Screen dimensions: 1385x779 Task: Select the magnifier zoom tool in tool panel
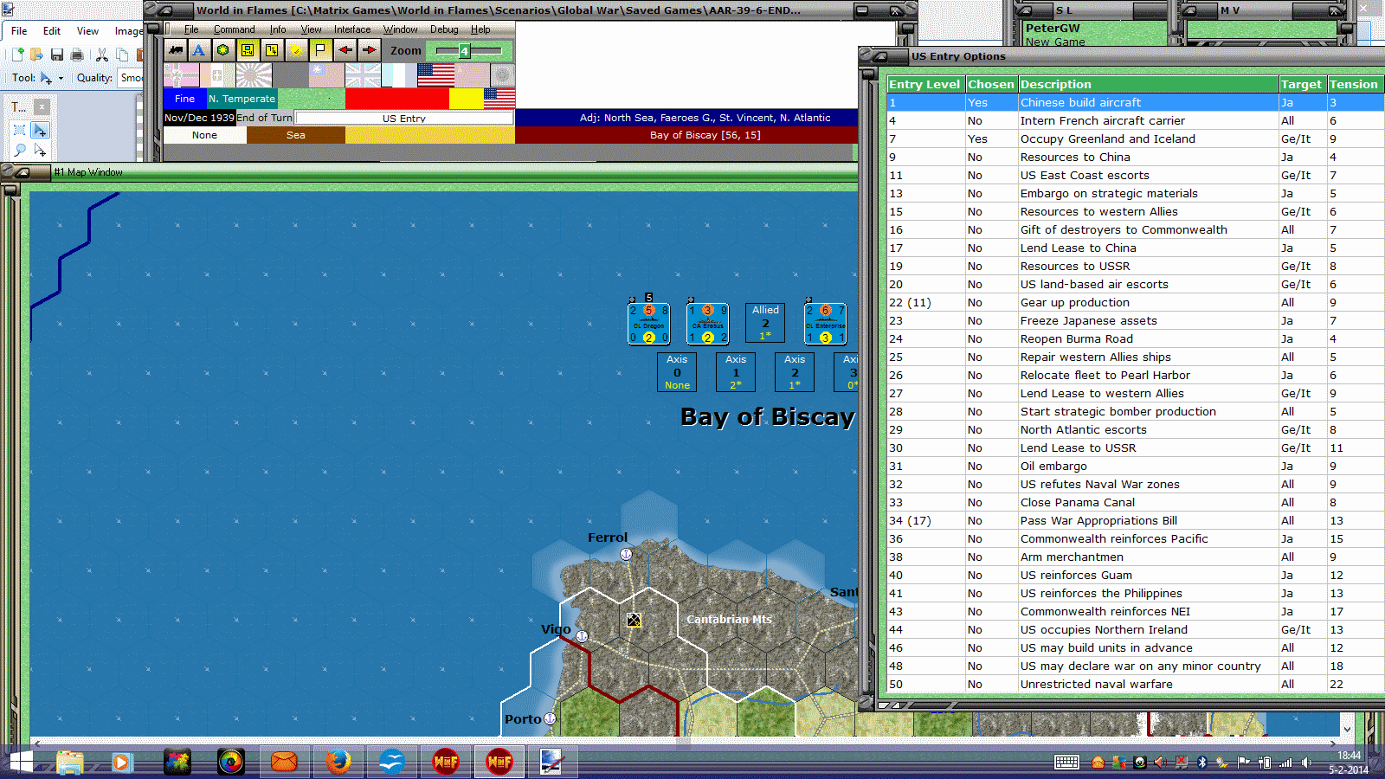tap(19, 151)
